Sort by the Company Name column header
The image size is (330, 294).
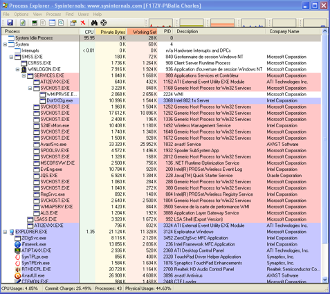tap(293, 32)
